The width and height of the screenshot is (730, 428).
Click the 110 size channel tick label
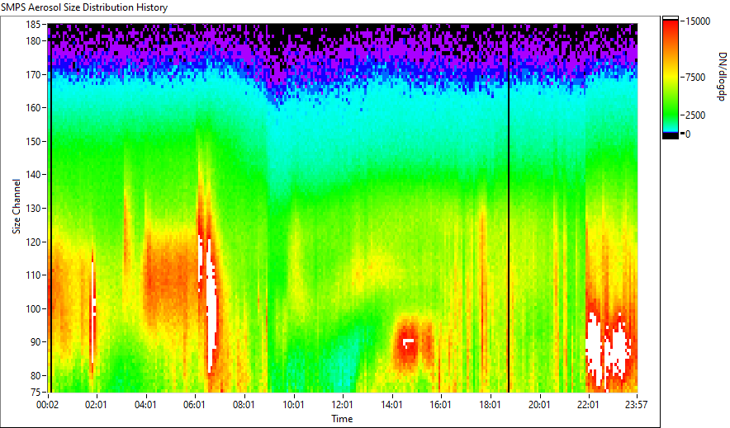point(32,275)
